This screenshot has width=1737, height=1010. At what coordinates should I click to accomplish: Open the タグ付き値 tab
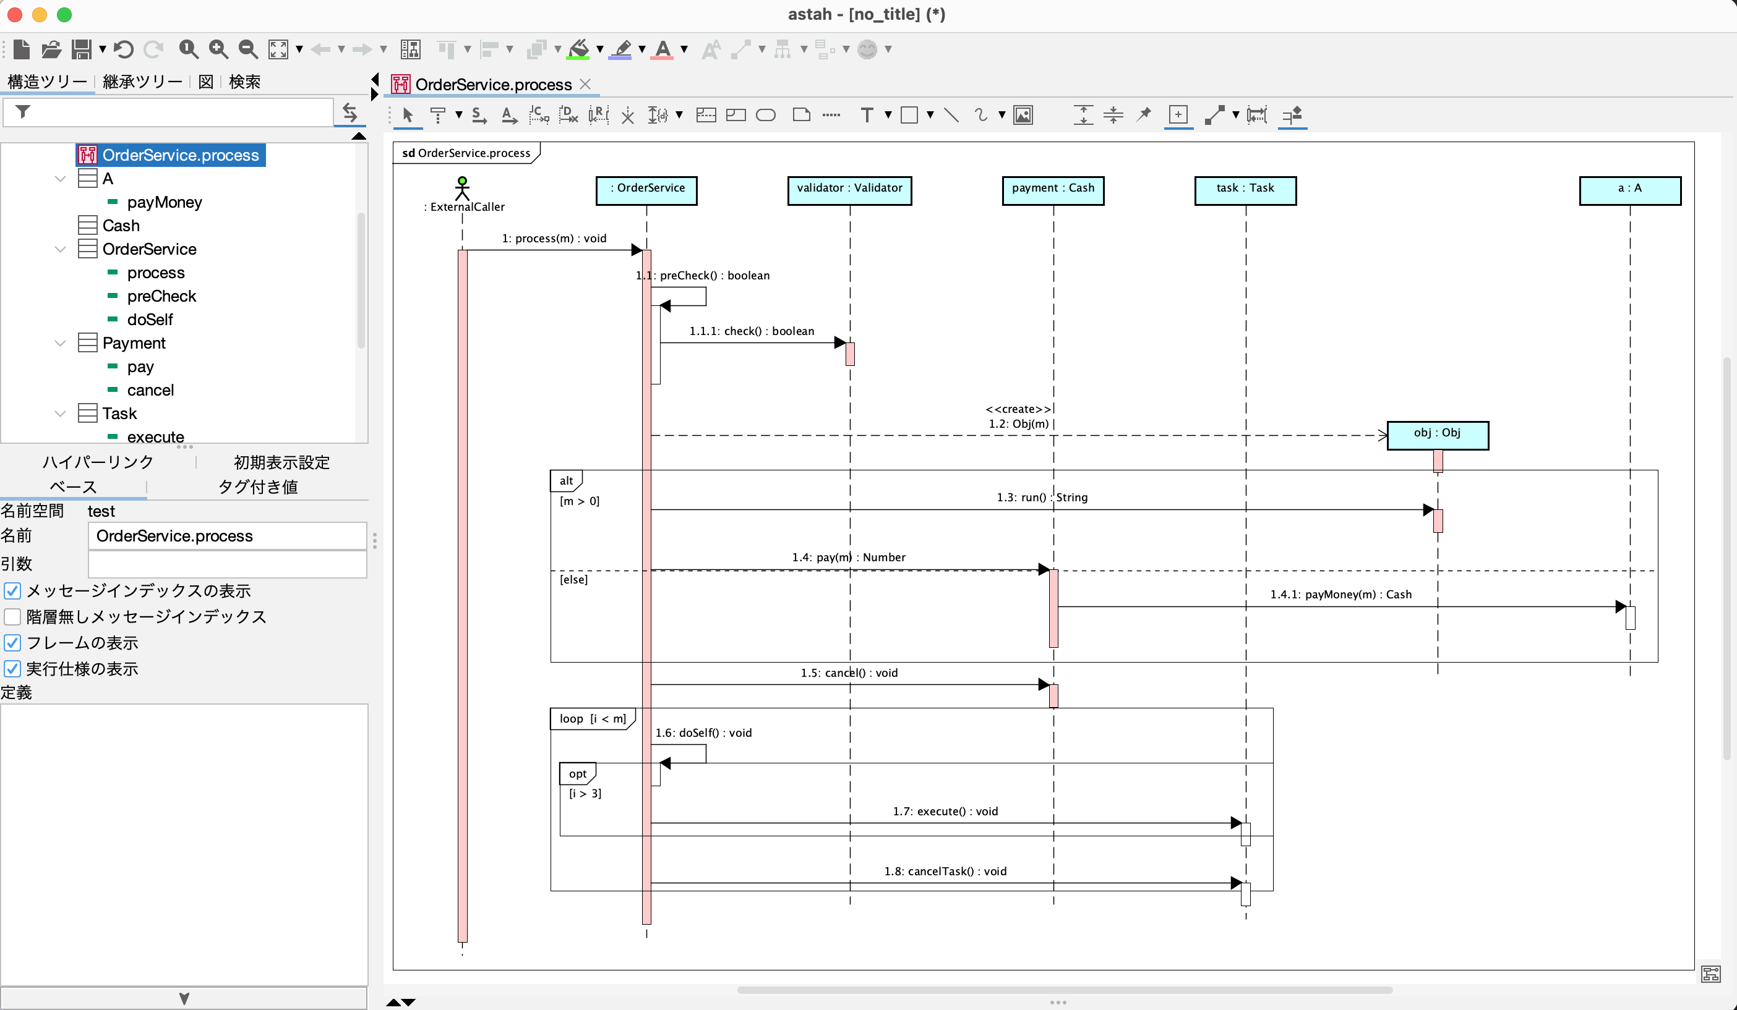pyautogui.click(x=258, y=486)
